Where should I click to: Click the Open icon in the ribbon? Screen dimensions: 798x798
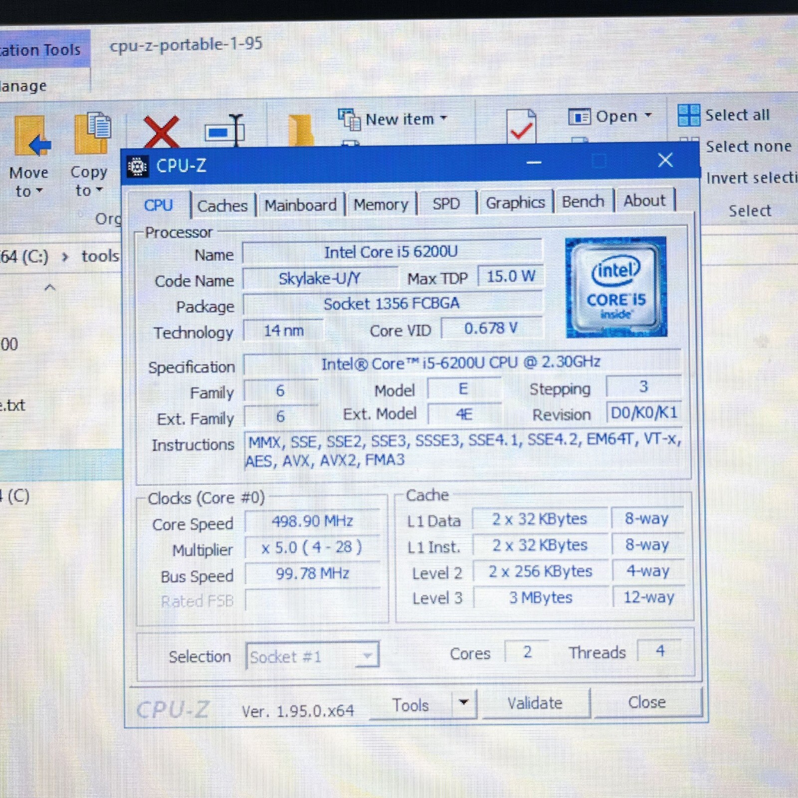tap(580, 117)
